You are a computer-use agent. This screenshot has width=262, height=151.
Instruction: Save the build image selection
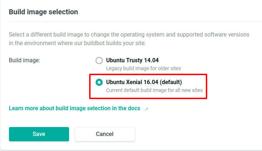(x=39, y=134)
